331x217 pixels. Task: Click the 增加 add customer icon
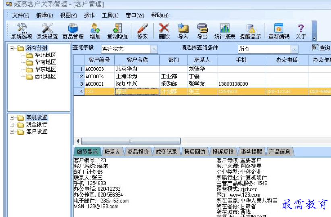coord(95,31)
